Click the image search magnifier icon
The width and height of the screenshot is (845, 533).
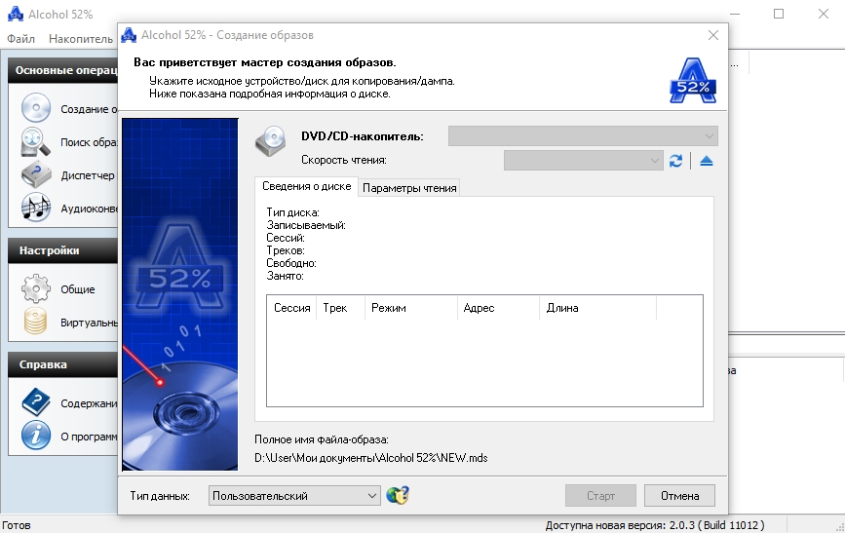[x=35, y=141]
